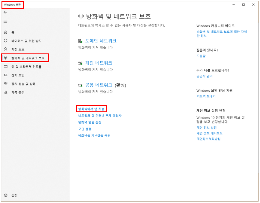Open 공용 네트워크 settings
The image size is (260, 203).
(99, 85)
